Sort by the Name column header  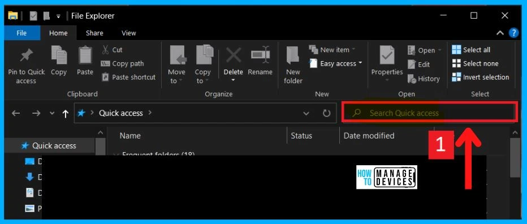(130, 136)
